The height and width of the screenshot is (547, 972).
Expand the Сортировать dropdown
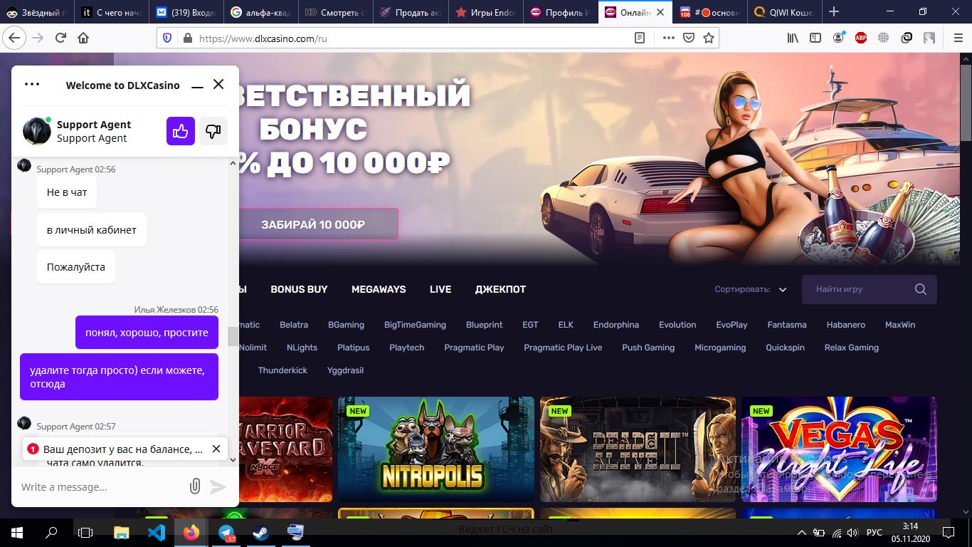[x=751, y=289]
